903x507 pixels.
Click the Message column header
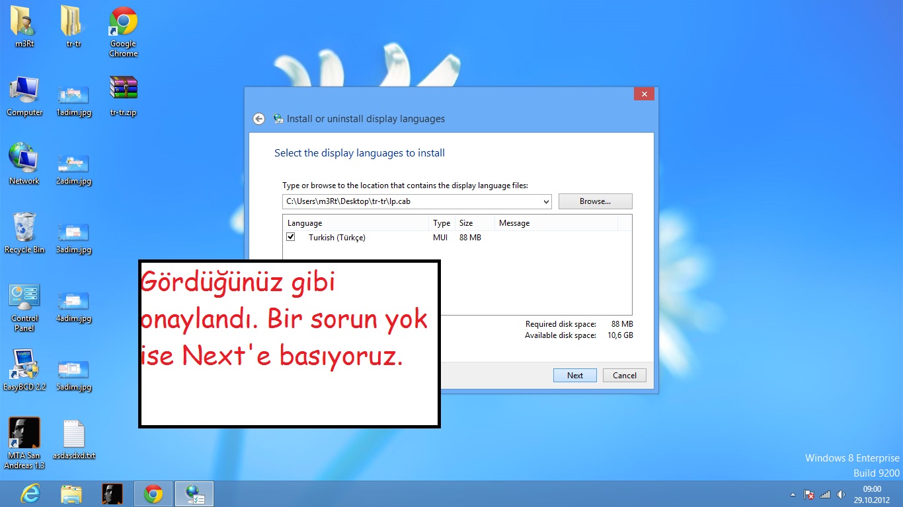[556, 223]
